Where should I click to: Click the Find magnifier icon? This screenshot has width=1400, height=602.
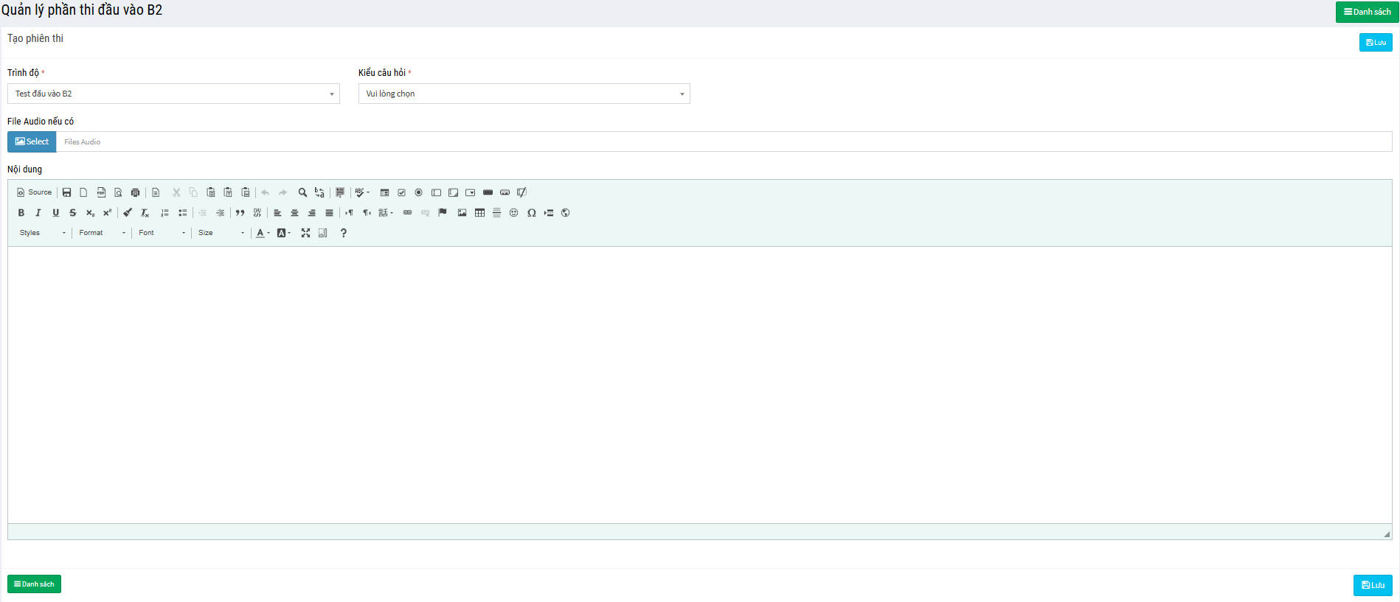coord(302,192)
